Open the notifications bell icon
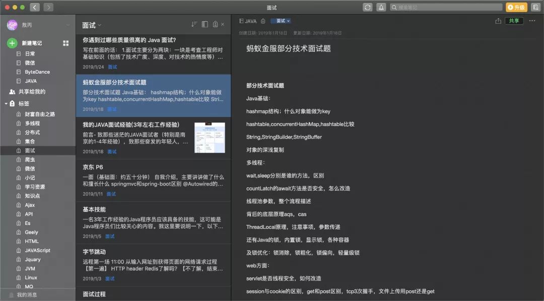This screenshot has width=544, height=301. (x=381, y=7)
